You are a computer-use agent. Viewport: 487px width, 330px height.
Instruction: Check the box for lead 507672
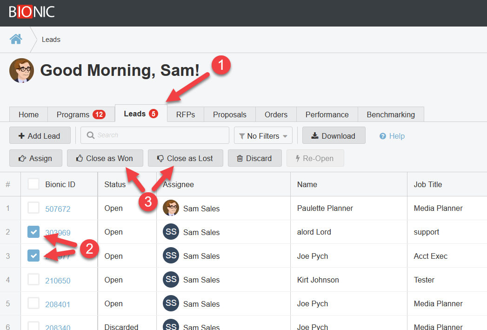click(x=33, y=208)
